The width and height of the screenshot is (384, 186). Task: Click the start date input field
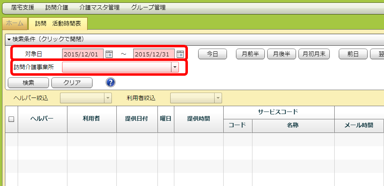pos(83,54)
